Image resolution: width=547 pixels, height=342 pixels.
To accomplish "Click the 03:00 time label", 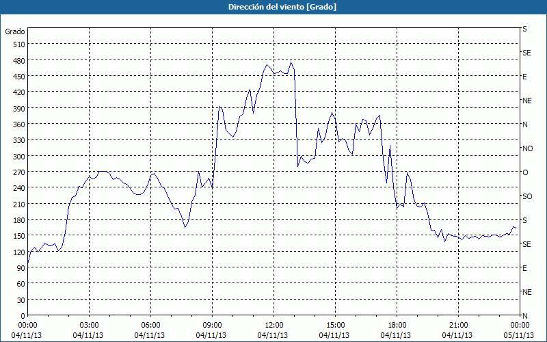I will click(90, 326).
